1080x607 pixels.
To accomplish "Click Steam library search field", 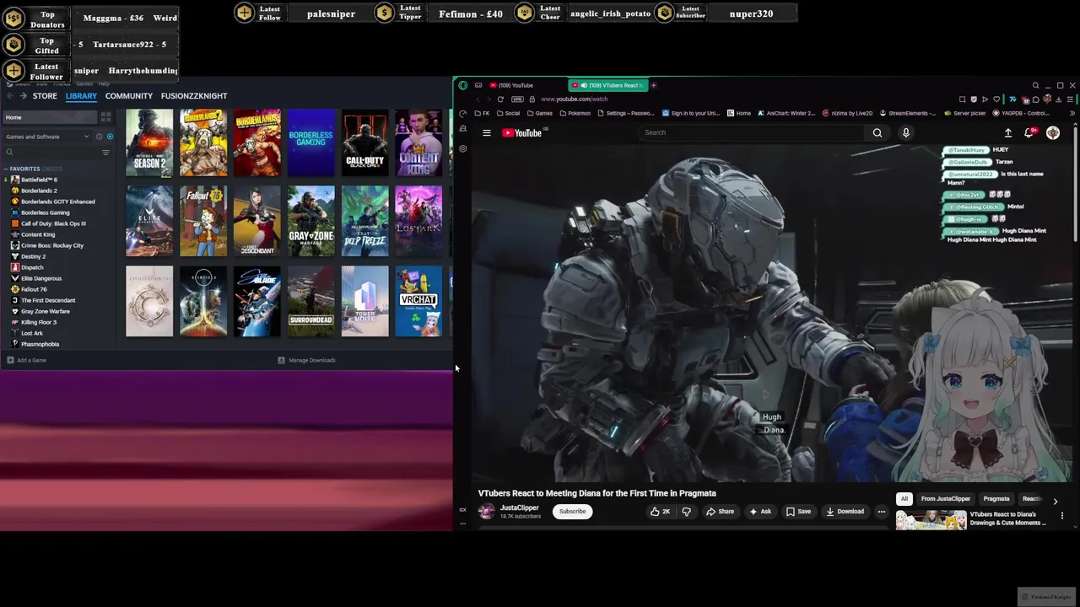I will [x=52, y=153].
